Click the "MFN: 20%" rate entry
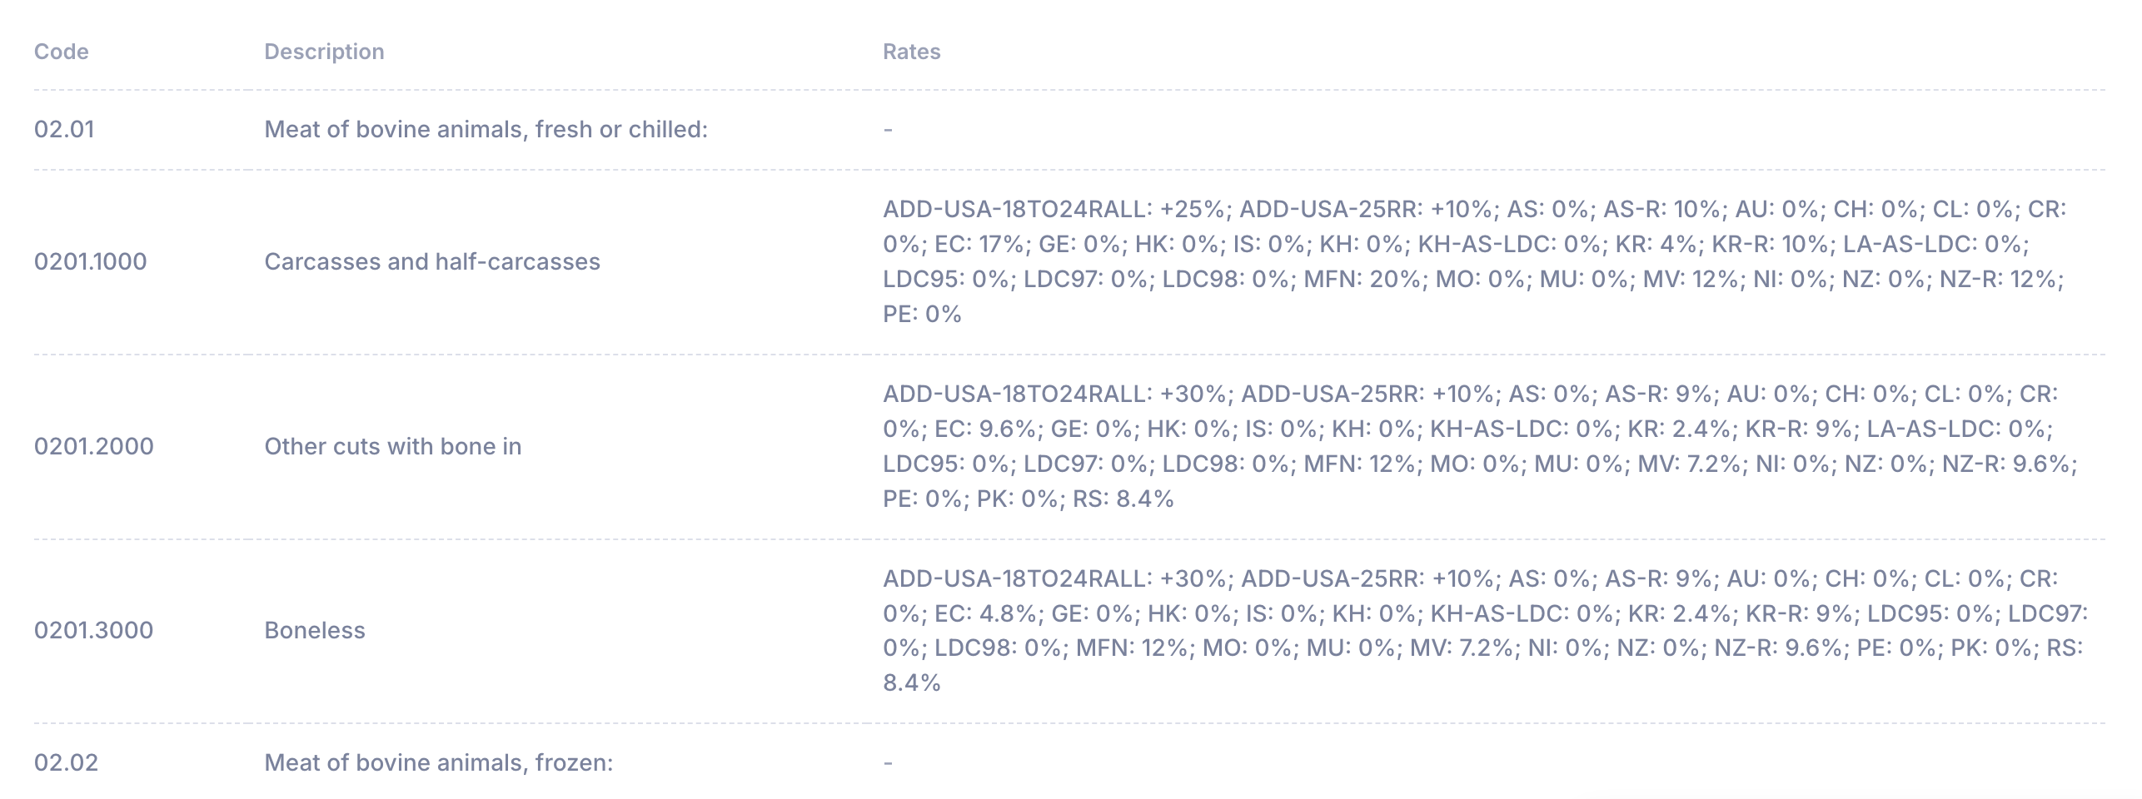The width and height of the screenshot is (2142, 799). pos(1361,279)
